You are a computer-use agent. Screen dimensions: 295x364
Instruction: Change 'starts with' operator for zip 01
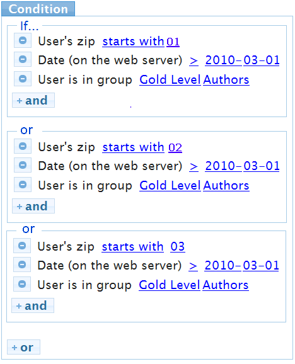pos(133,42)
